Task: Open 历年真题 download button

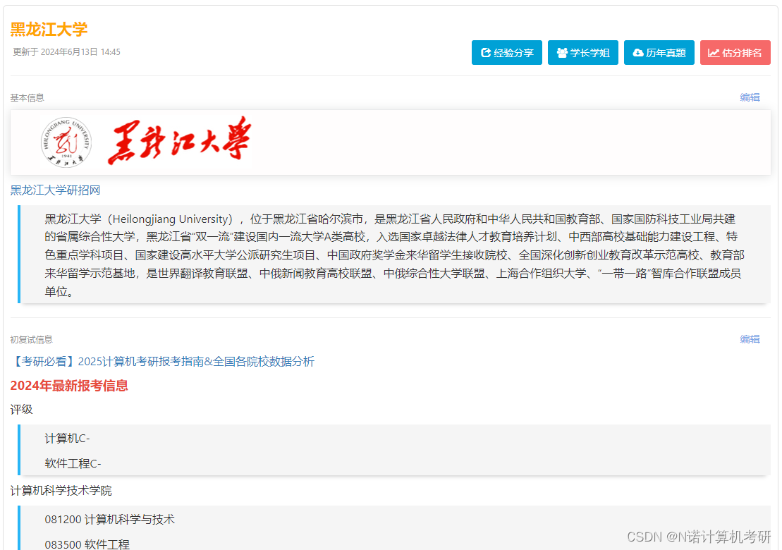Action: tap(659, 53)
